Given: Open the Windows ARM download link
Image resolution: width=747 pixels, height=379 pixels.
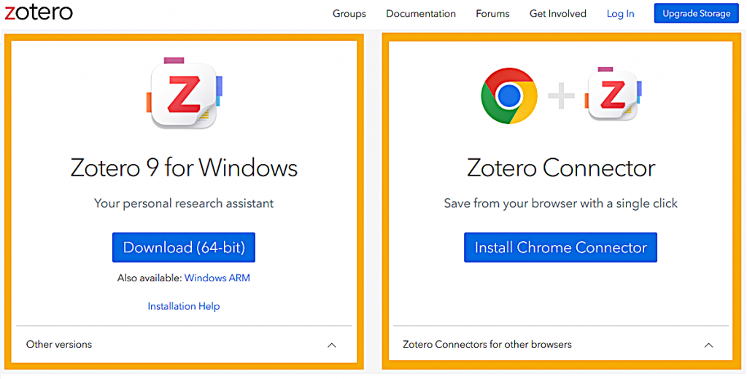Looking at the screenshot, I should point(217,278).
